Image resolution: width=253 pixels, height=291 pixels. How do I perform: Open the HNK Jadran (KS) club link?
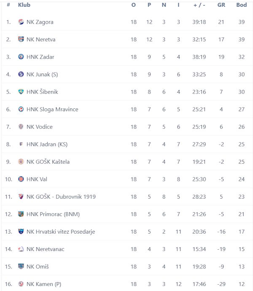[47, 144]
